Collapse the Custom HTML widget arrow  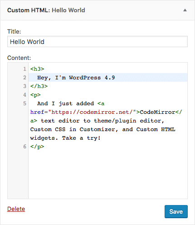coord(185,10)
